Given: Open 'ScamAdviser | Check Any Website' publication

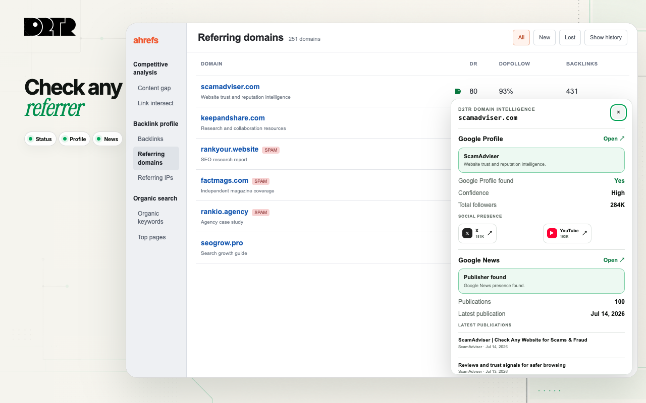Looking at the screenshot, I should pos(522,340).
